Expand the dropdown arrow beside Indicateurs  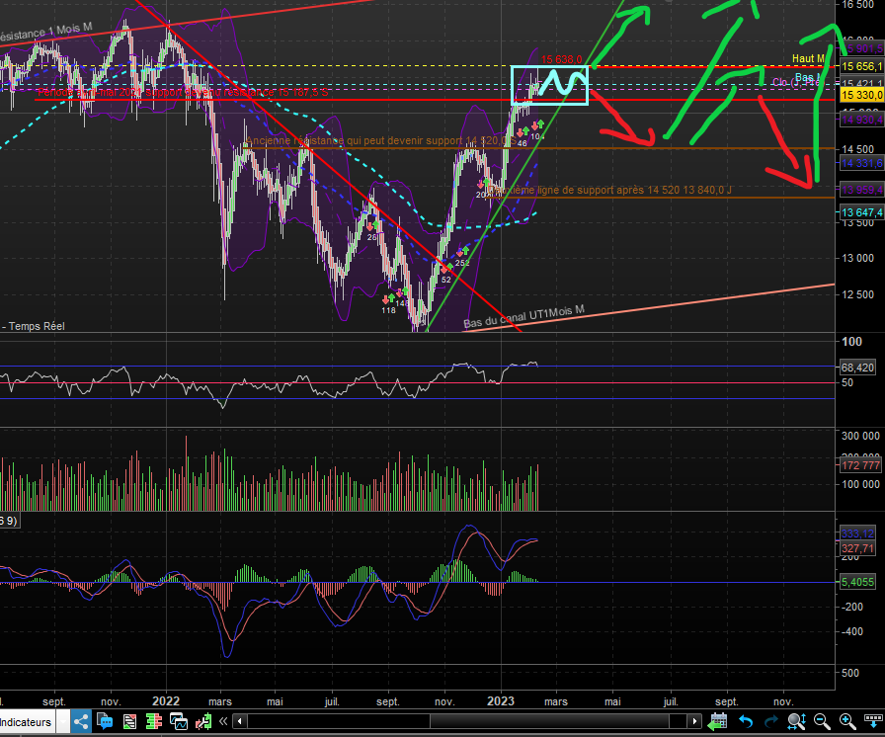point(62,722)
